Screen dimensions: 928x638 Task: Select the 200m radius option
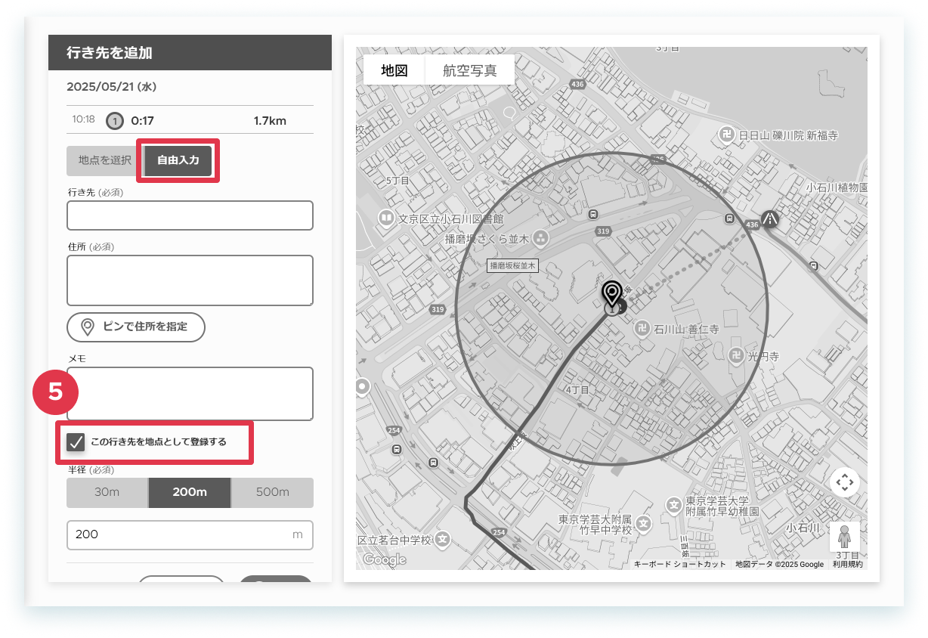pos(190,492)
